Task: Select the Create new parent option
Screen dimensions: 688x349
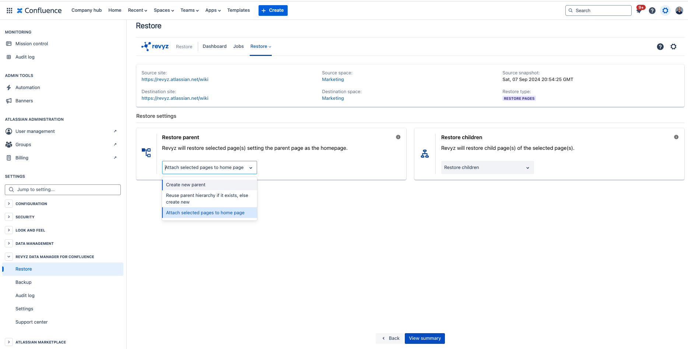Action: pyautogui.click(x=186, y=184)
